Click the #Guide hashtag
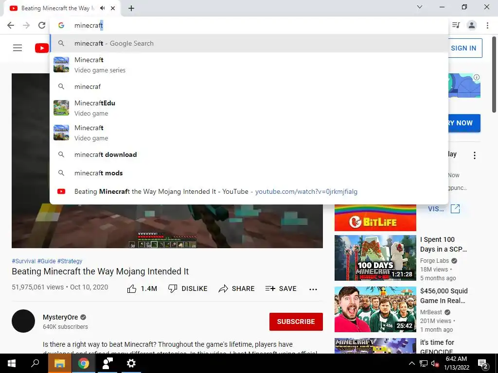 click(46, 261)
